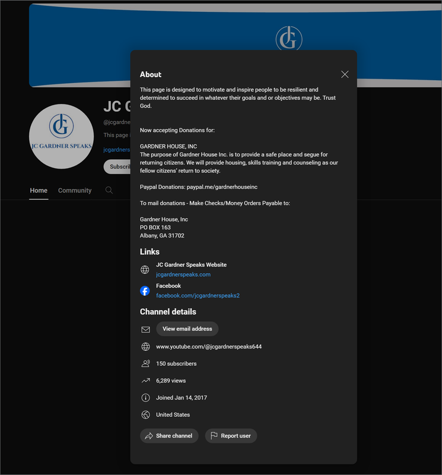The height and width of the screenshot is (475, 442).
Task: Click the JC Gardner Speaks channel avatar
Action: click(x=62, y=137)
